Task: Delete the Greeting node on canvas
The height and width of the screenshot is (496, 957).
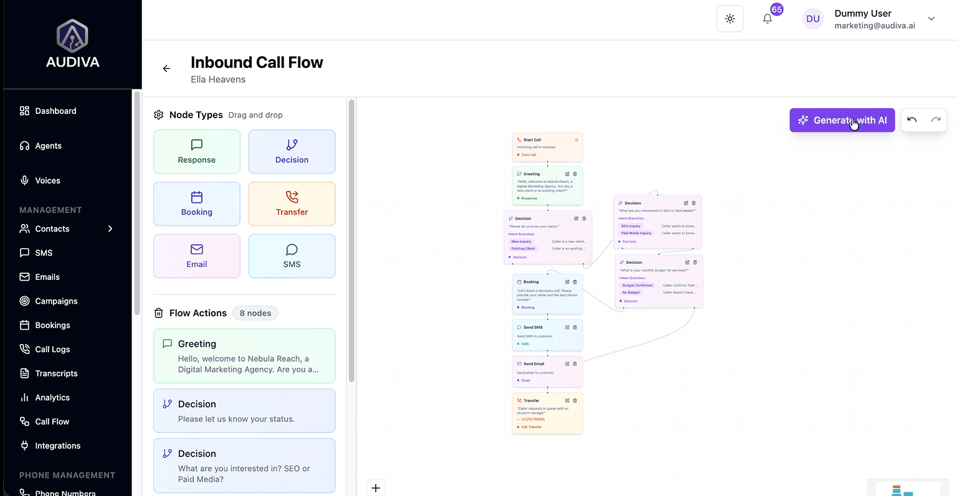Action: 575,174
